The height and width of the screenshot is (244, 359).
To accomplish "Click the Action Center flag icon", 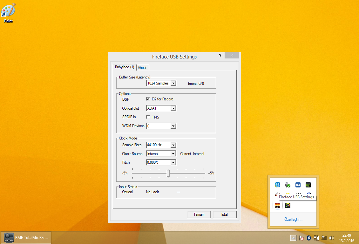I will click(301, 238).
